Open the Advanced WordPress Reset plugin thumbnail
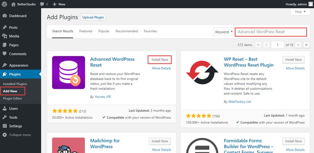The height and width of the screenshot is (153, 314). click(x=69, y=73)
